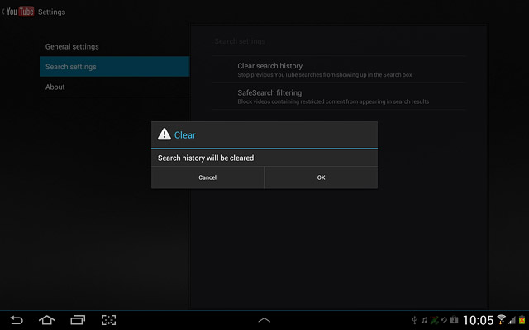
Task: Select the Search settings tab
Action: (114, 67)
